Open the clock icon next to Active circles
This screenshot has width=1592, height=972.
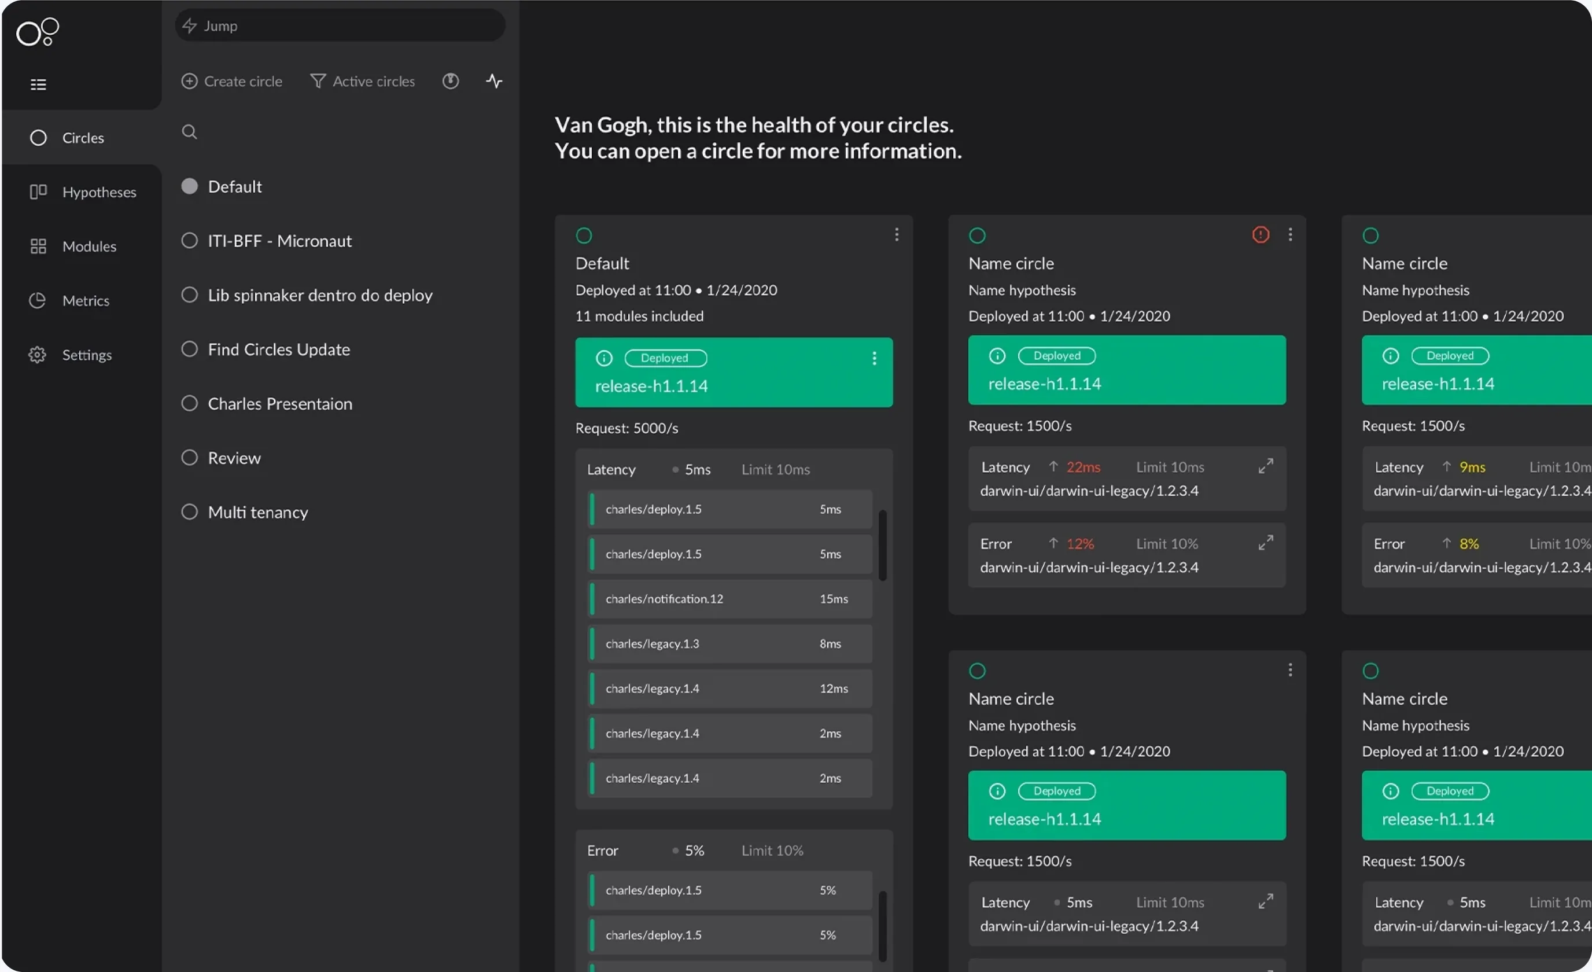click(450, 81)
